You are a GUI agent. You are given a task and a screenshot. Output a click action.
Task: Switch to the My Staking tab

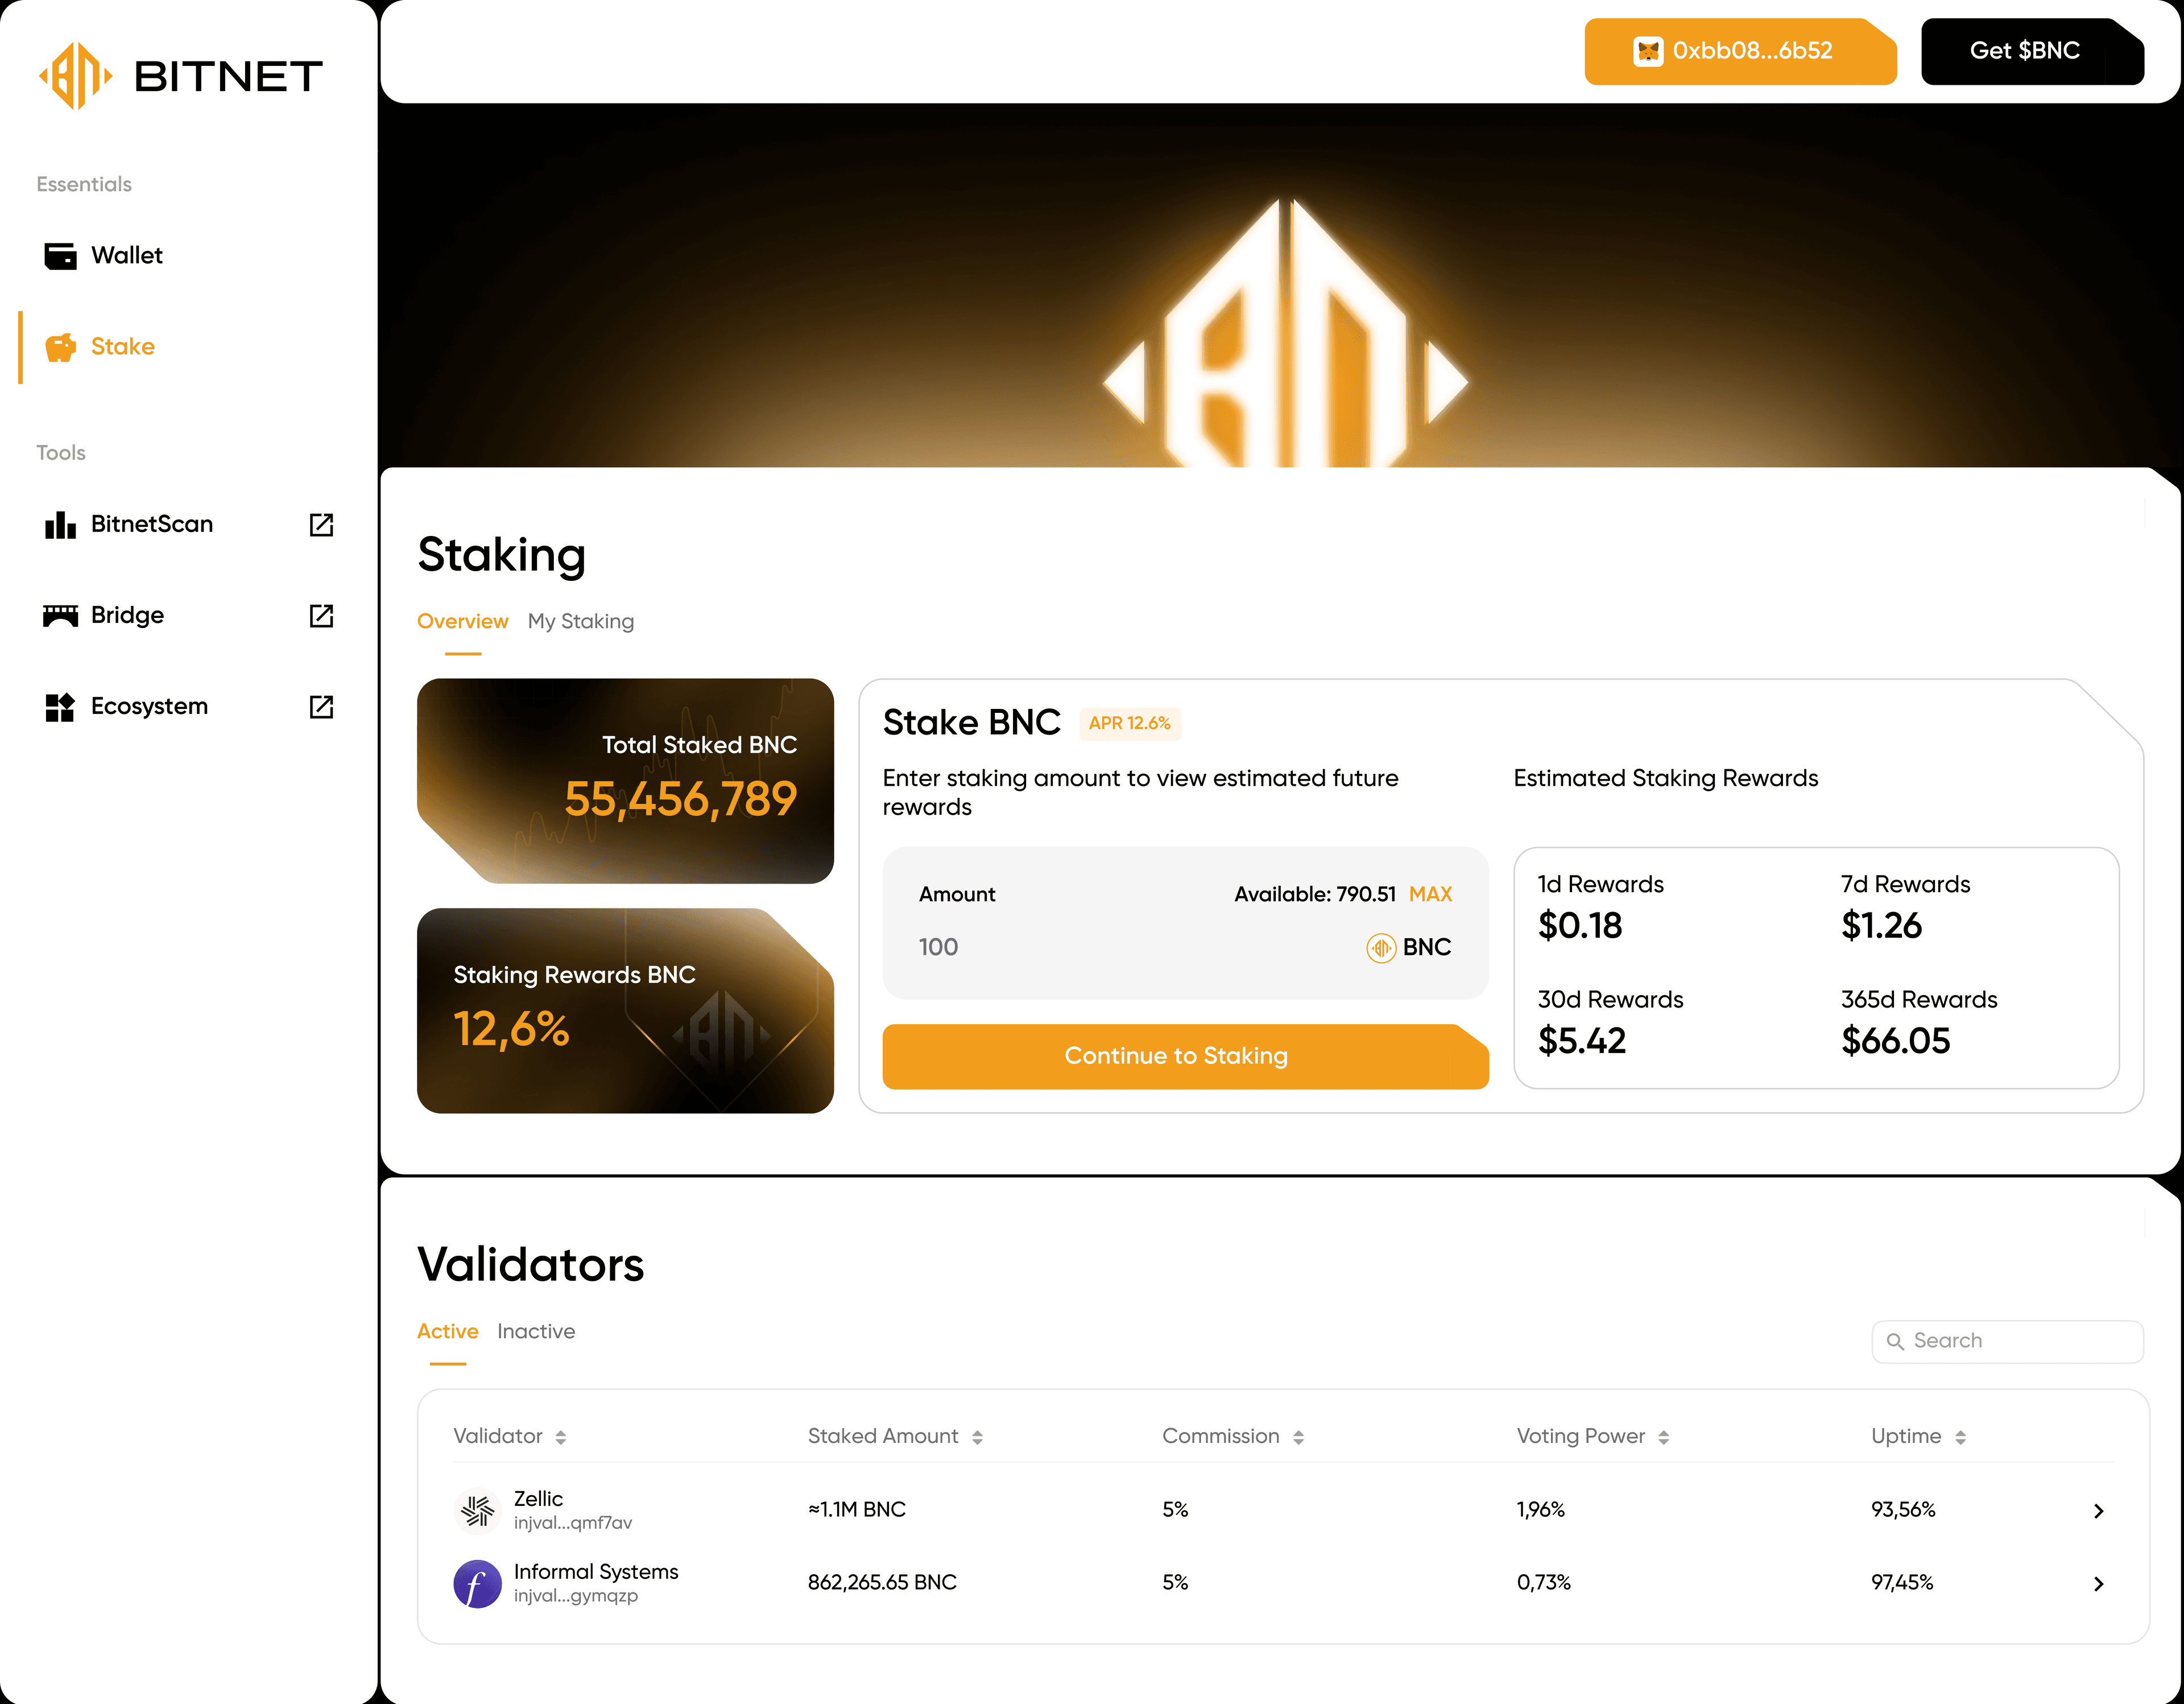(x=580, y=621)
